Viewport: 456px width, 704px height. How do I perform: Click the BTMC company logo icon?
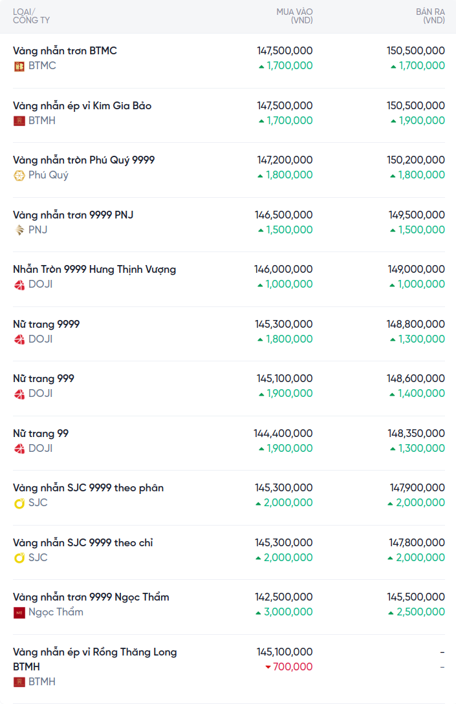pyautogui.click(x=19, y=66)
